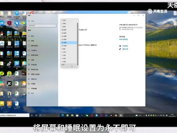Viewport: 177px width, 133px height.
Task: Choose 45 分钟 in the time dropdown
Action: click(x=69, y=46)
